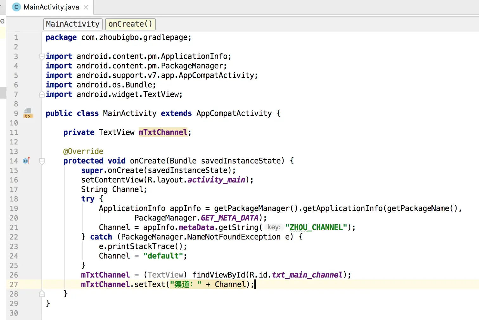Click the "渠道: " string literal
This screenshot has height=320, width=479.
186,285
